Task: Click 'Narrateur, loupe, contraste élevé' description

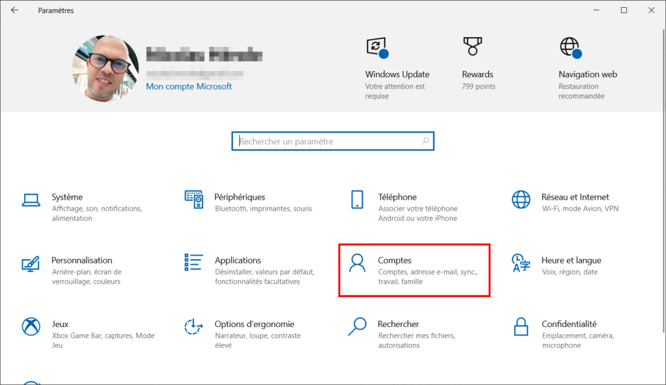Action: (258, 340)
